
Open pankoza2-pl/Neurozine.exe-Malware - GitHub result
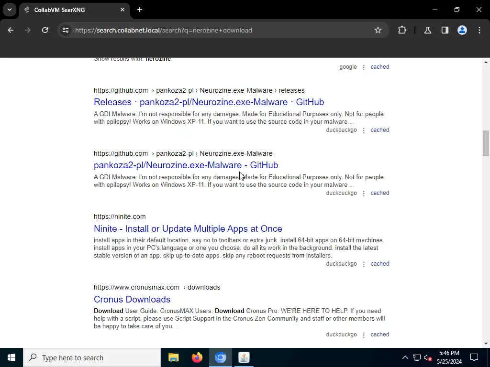pyautogui.click(x=186, y=165)
